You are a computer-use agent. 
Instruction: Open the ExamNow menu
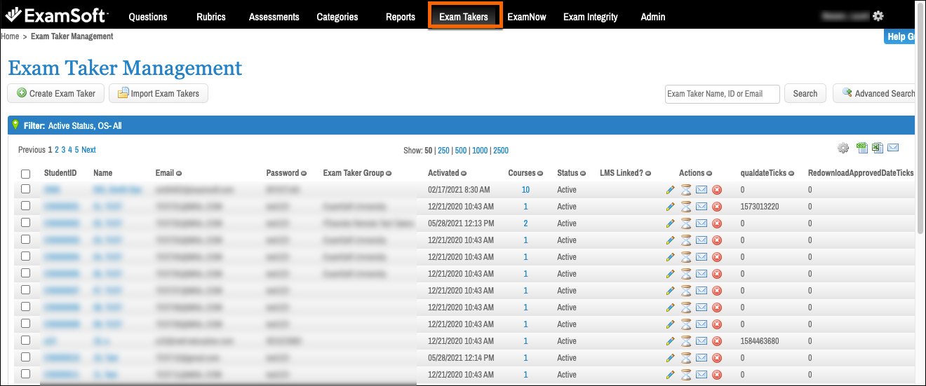(527, 17)
